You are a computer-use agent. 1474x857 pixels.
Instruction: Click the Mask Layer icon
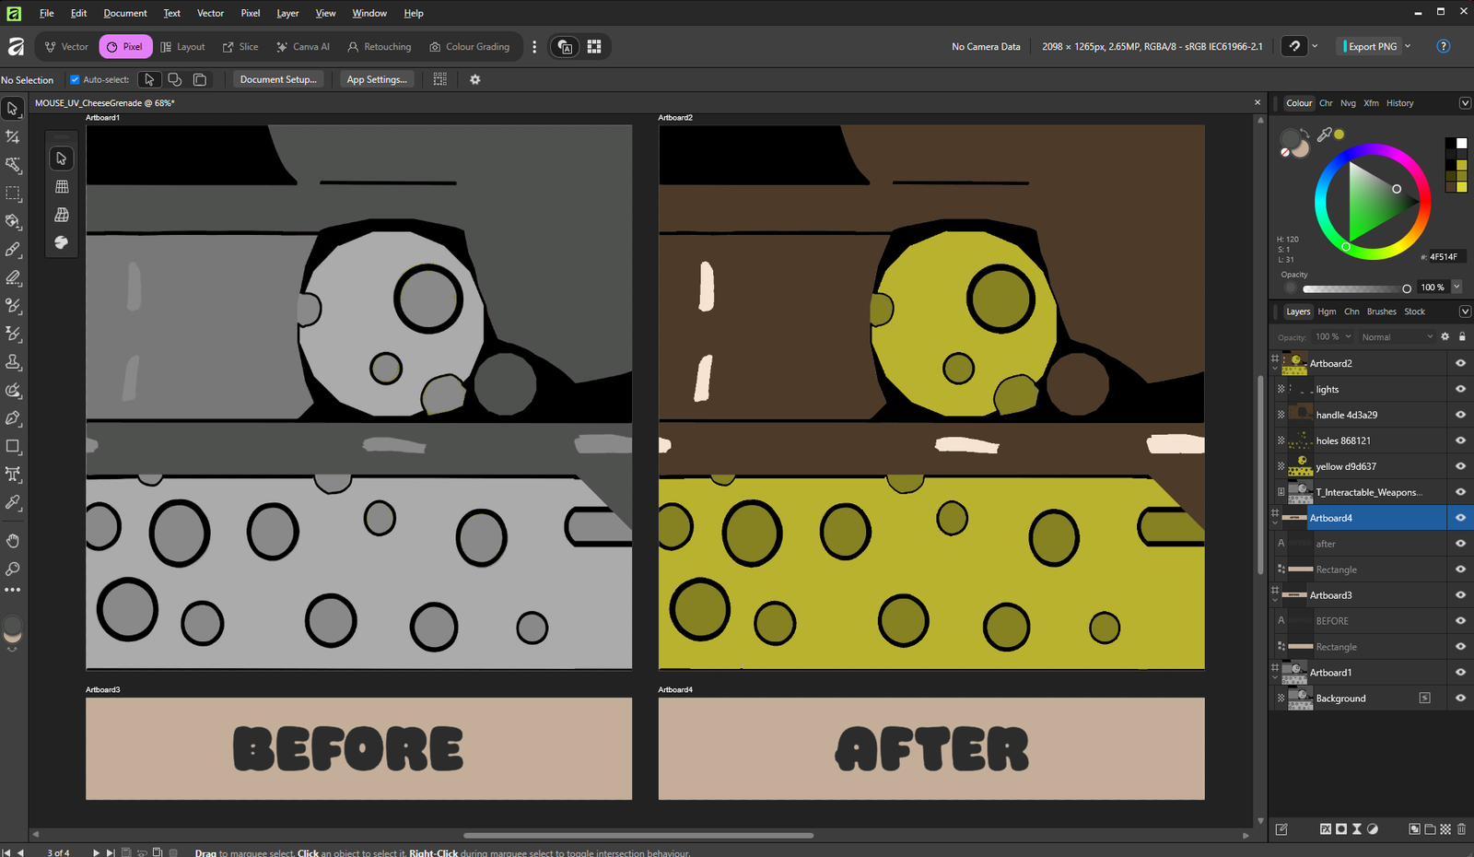click(1341, 829)
